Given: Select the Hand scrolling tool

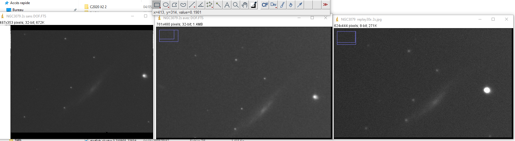Looking at the screenshot, I should (x=245, y=5).
